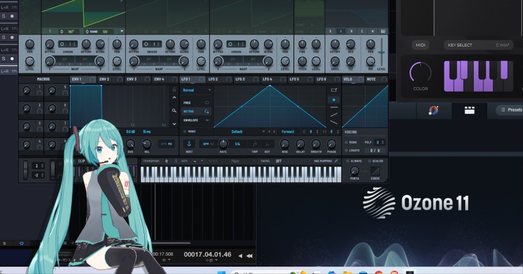
Task: Open the KEY SELECT C min field
Action: point(478,45)
